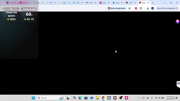Click Nuevo Chrome disponible update button

167,8
